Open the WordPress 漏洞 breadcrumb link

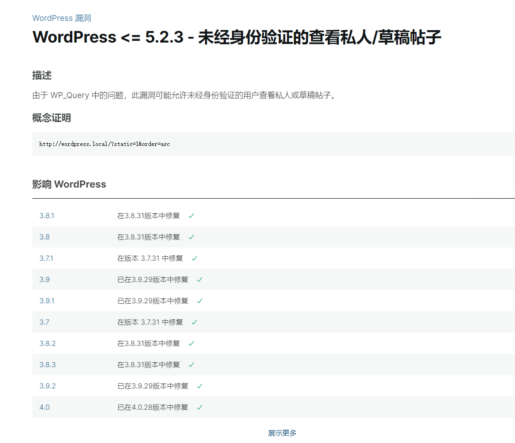61,18
